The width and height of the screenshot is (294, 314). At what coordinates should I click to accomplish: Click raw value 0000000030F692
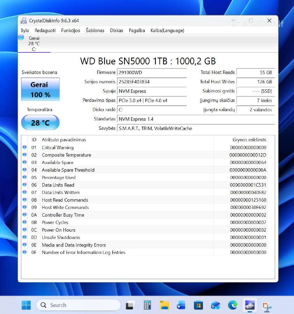coord(248,208)
